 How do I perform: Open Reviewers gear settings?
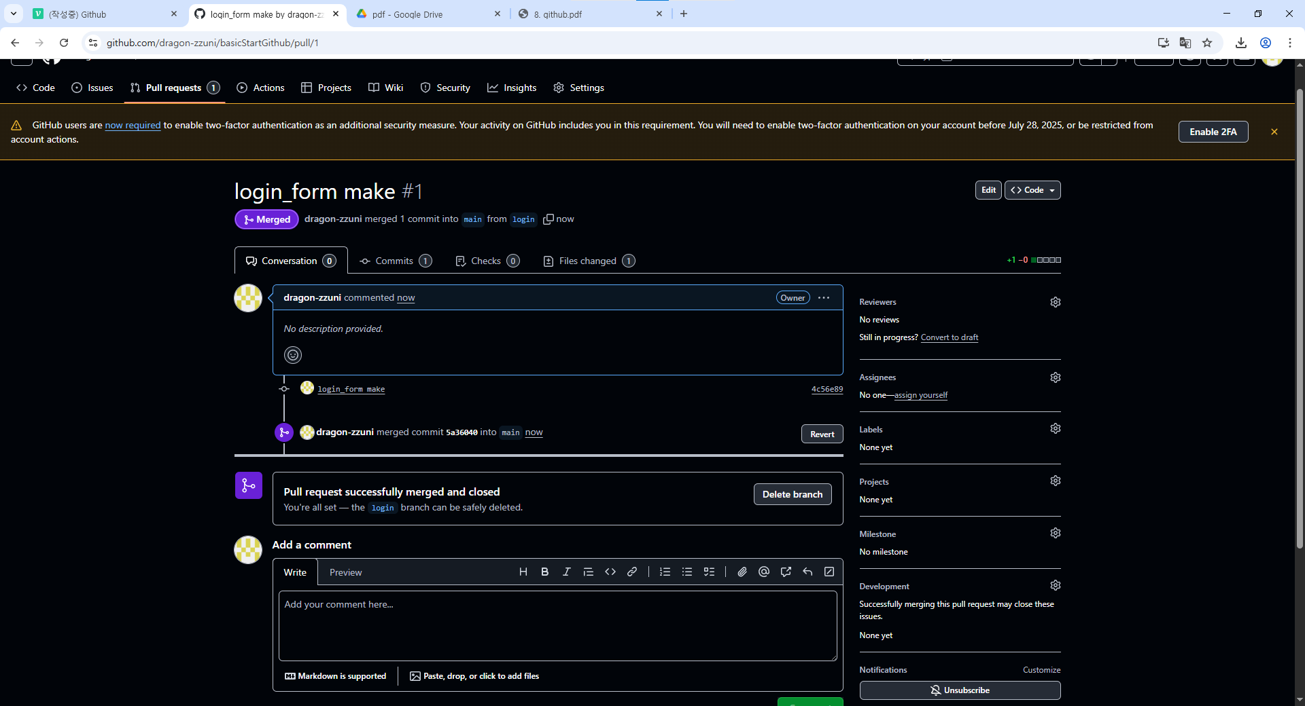[x=1056, y=302]
